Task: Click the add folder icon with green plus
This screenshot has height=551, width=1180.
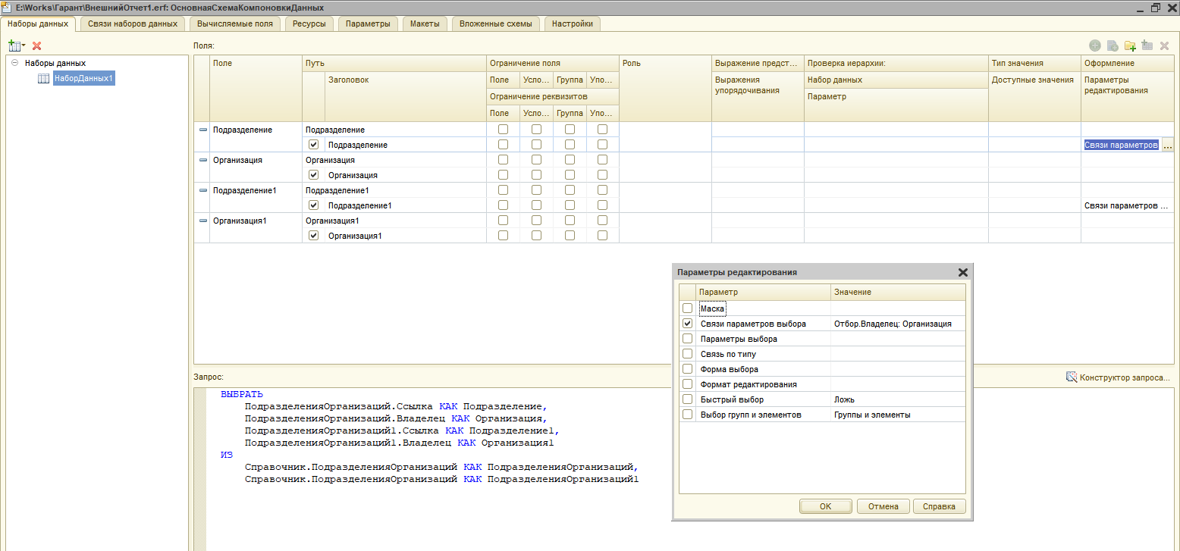Action: pyautogui.click(x=1130, y=45)
